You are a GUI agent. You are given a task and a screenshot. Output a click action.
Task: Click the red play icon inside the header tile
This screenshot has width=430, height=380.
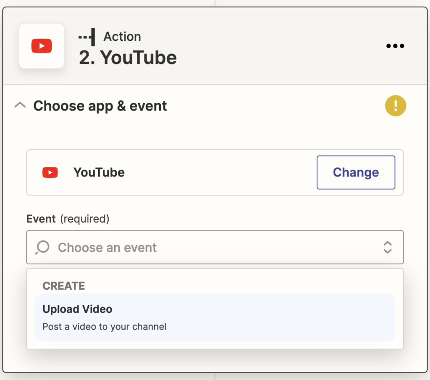click(x=41, y=46)
